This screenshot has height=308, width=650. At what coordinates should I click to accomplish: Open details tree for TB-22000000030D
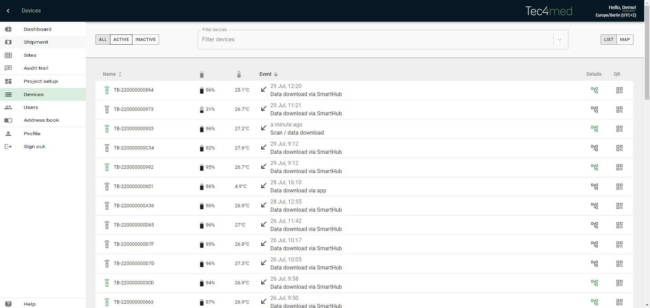tap(594, 283)
